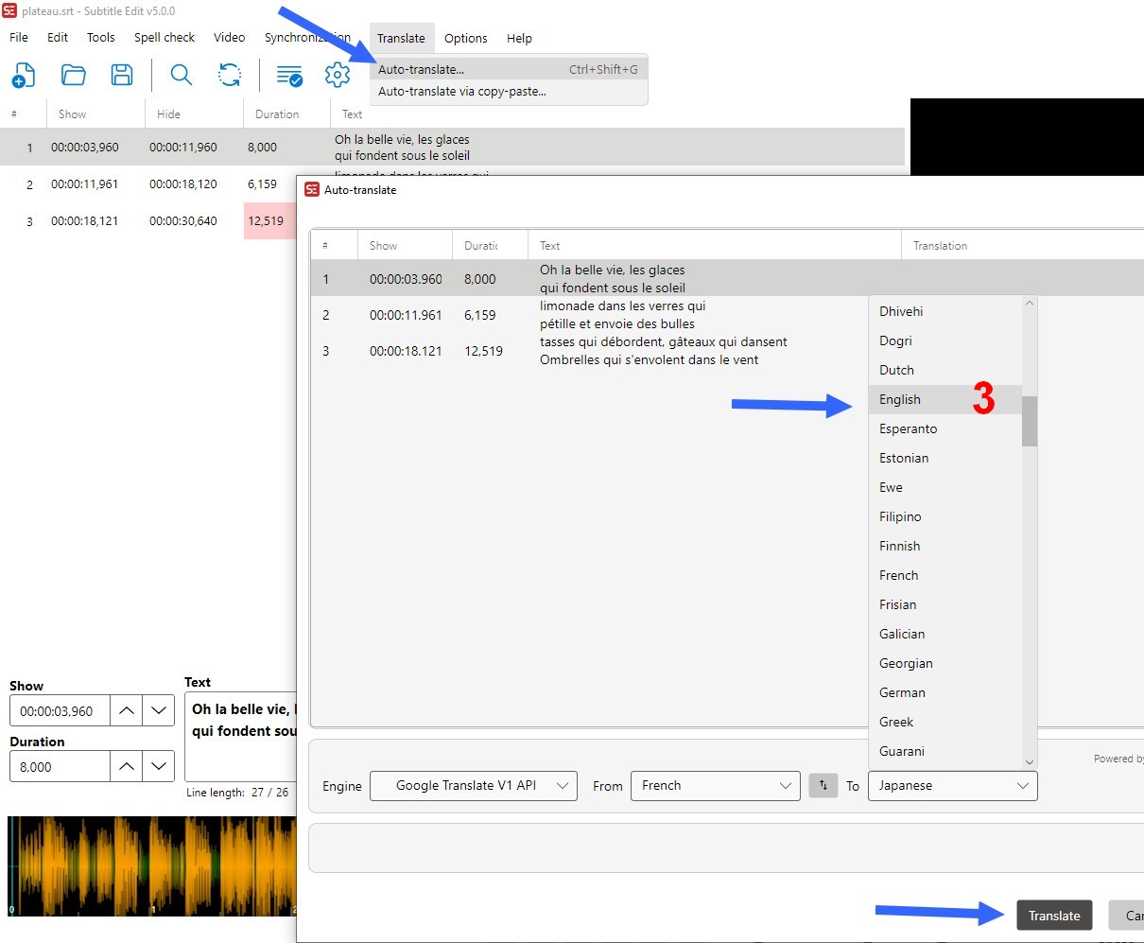Click the audio waveform display
This screenshot has height=943, width=1144.
152,865
